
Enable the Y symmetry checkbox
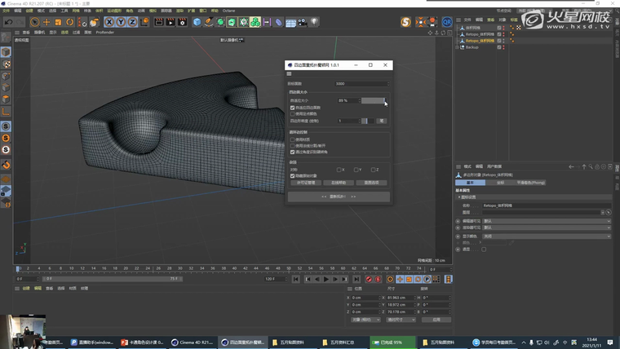356,170
